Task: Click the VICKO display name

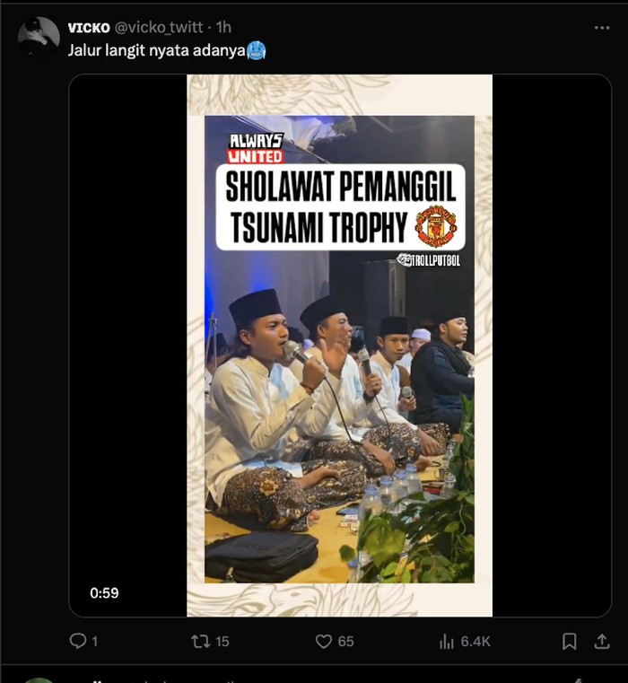Action: click(x=89, y=28)
